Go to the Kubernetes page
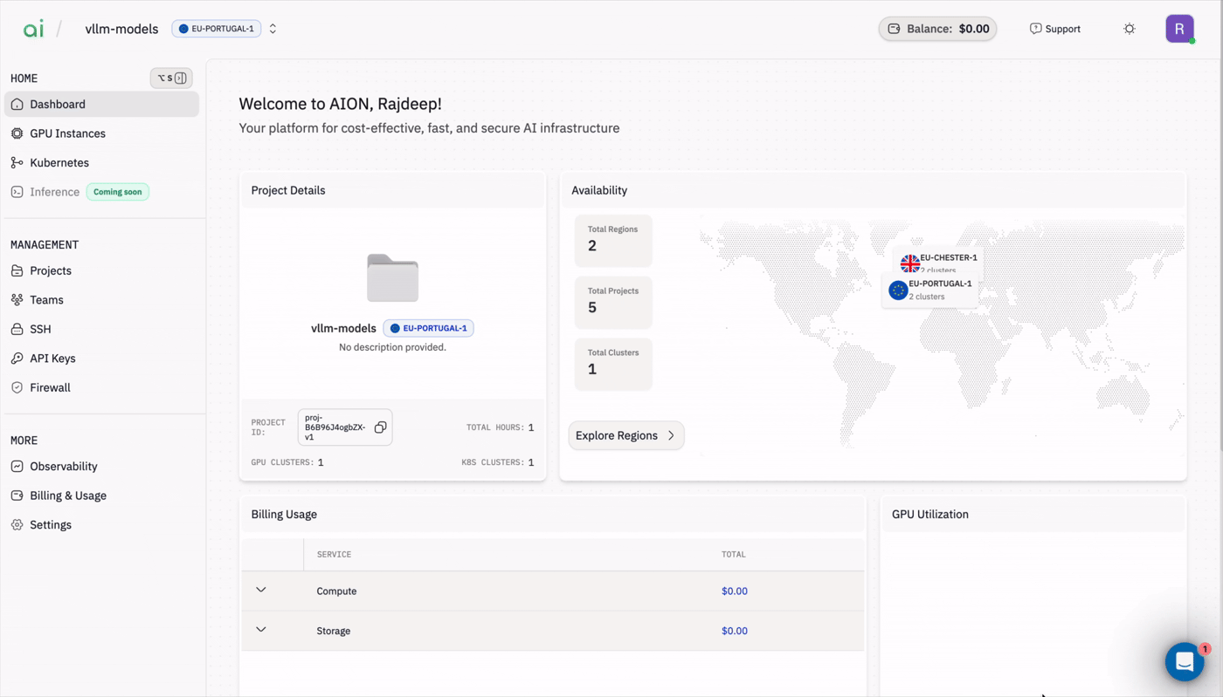1223x697 pixels. click(59, 162)
